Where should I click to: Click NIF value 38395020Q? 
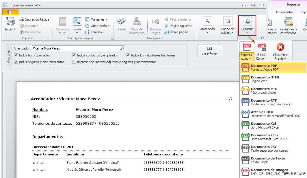click(x=86, y=117)
